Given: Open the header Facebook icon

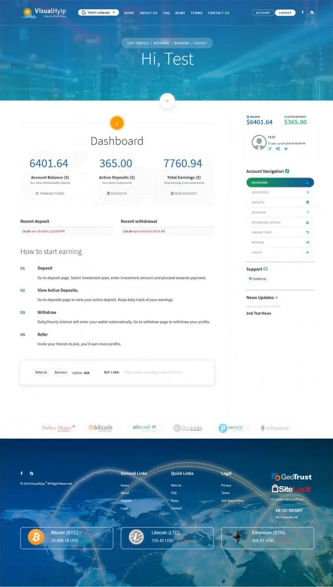Looking at the screenshot, I should pyautogui.click(x=303, y=12).
